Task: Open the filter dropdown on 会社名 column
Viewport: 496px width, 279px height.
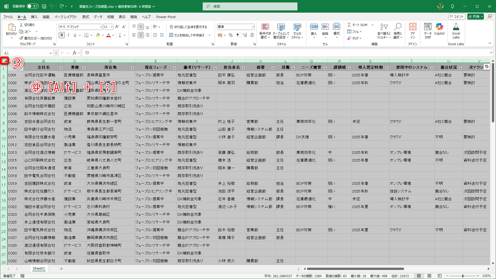Action: pos(61,68)
